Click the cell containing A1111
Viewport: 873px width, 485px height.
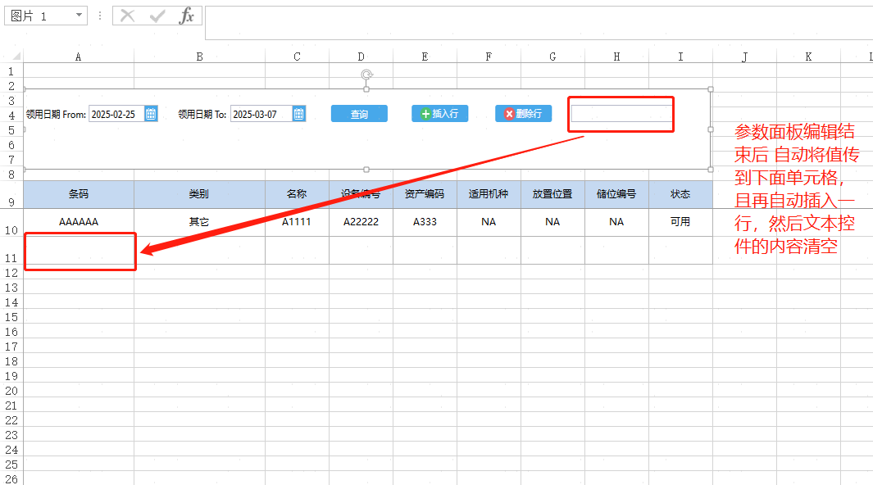click(x=297, y=222)
